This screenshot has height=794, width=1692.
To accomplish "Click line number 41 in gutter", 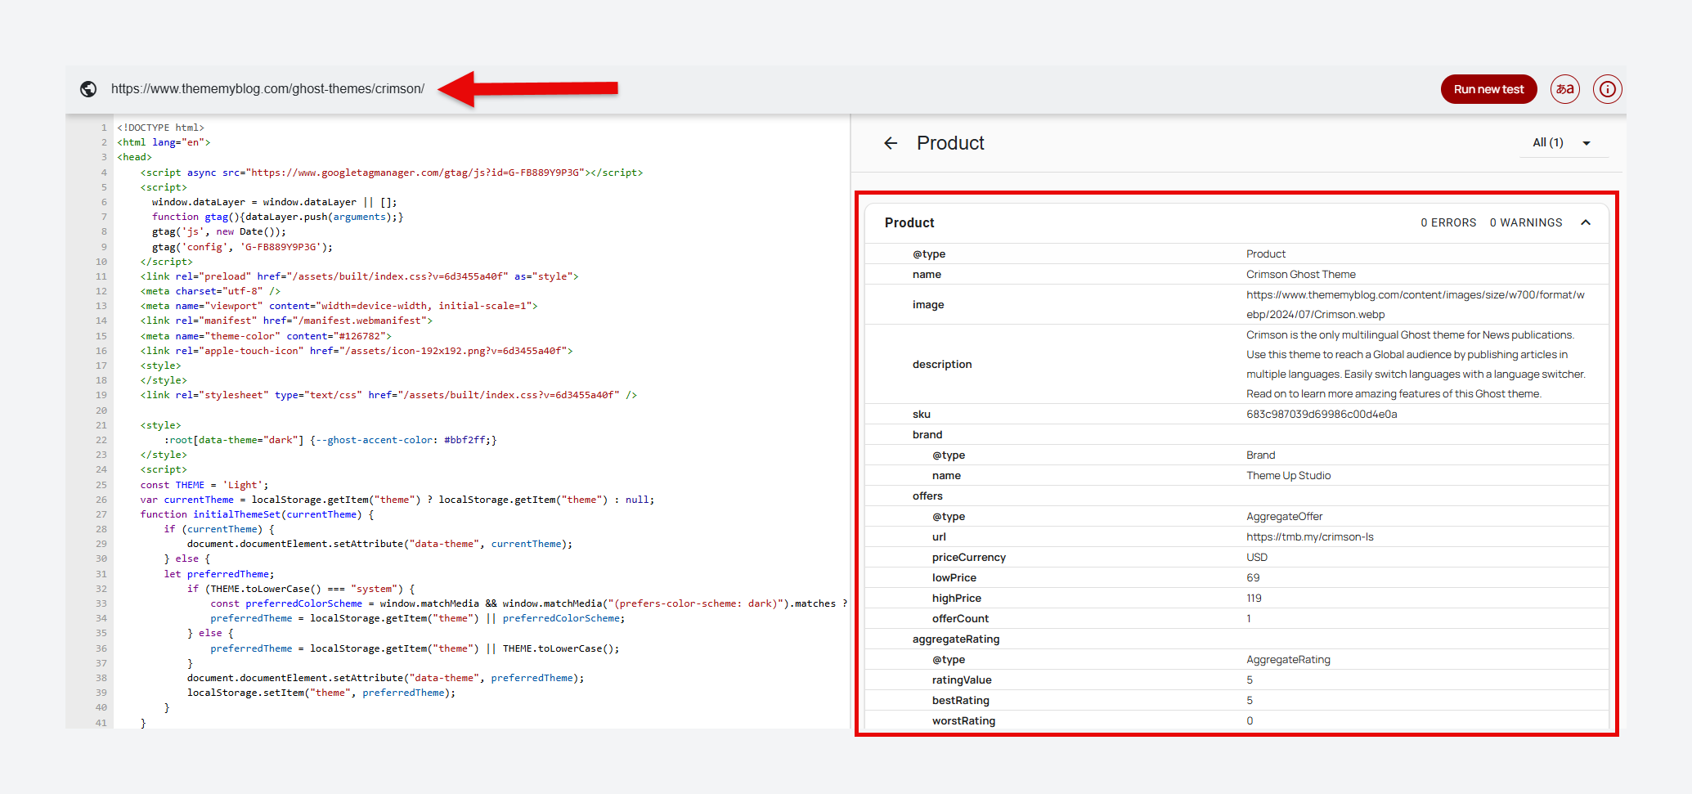I will (101, 723).
